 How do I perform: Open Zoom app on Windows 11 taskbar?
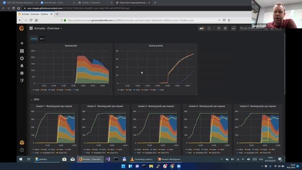[179, 166]
